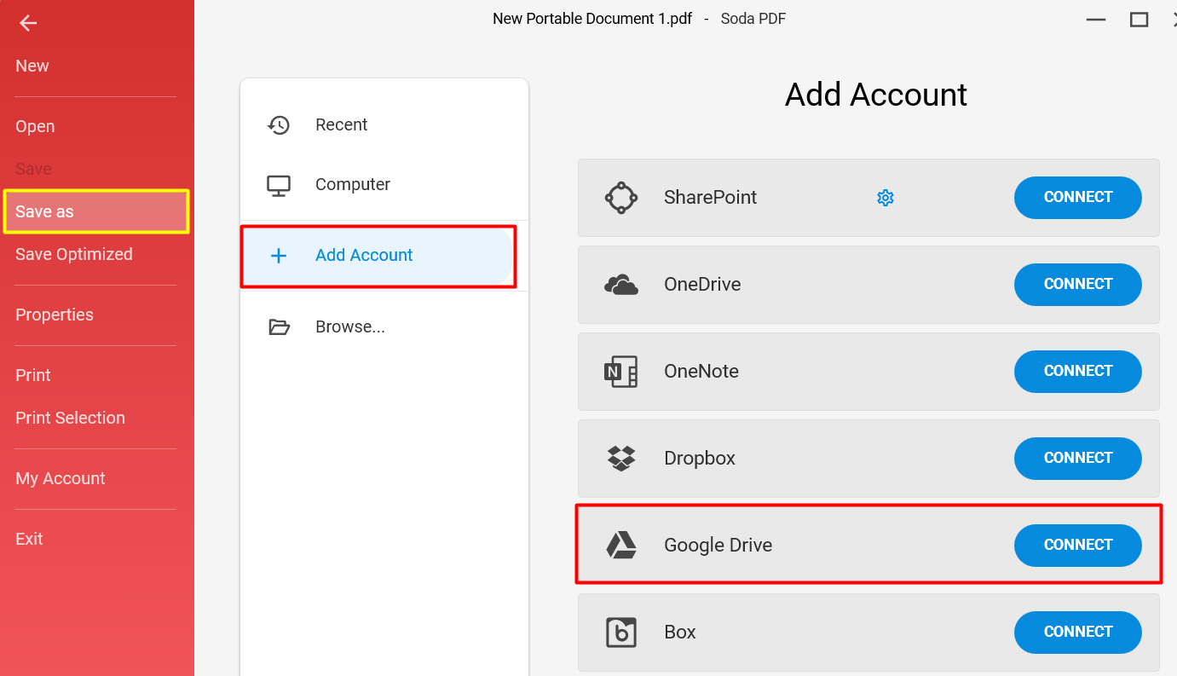Click the New Portable Document 1.pdf title

(x=592, y=18)
